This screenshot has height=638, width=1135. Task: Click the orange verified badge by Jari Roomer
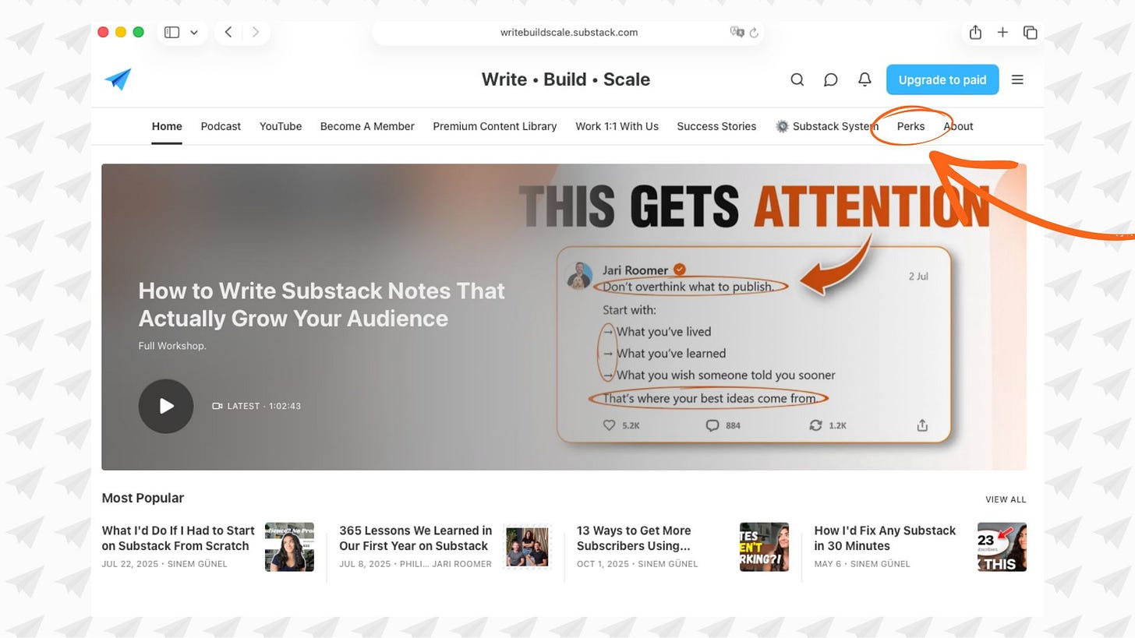pos(680,270)
